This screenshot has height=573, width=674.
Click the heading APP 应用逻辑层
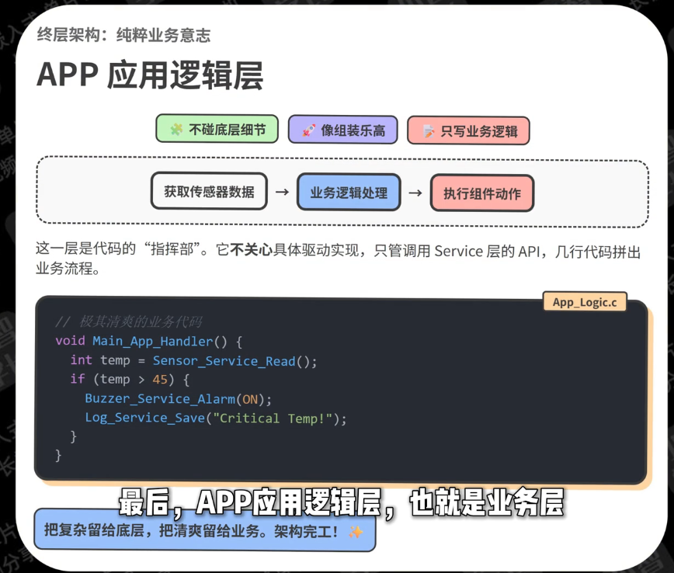pyautogui.click(x=150, y=75)
